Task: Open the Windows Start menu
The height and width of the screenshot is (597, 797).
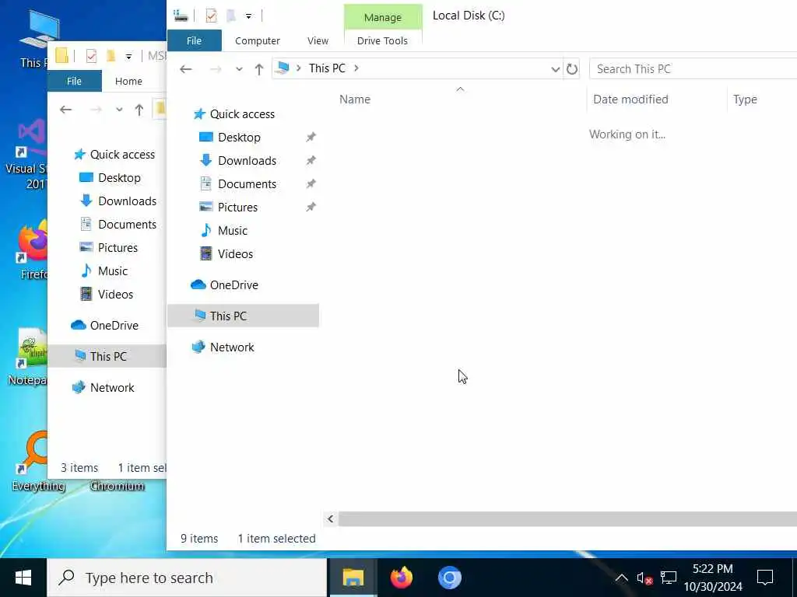Action: coord(23,578)
